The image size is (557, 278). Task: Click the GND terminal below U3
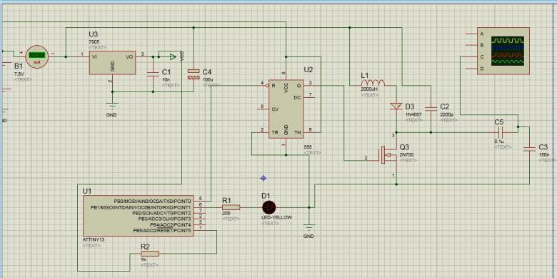pyautogui.click(x=112, y=106)
